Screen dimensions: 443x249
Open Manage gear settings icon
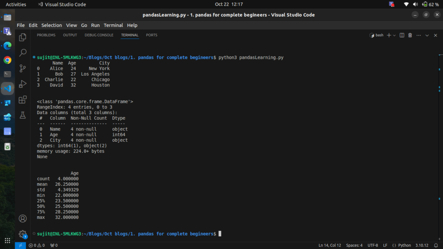pos(22,234)
